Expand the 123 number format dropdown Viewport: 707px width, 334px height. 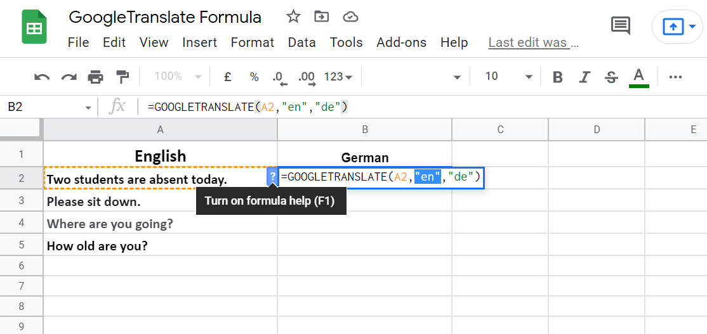coord(338,77)
